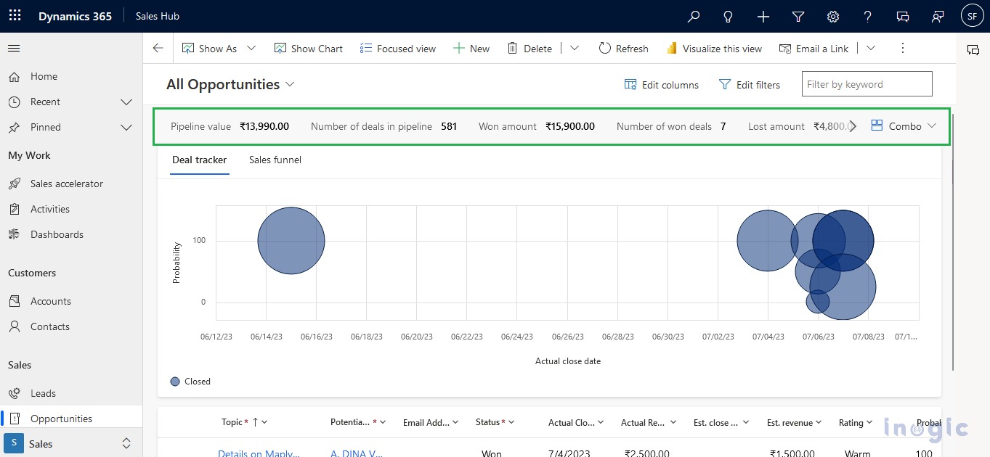Open the advanced find funnel icon
Viewport: 990px width, 457px height.
(x=798, y=17)
